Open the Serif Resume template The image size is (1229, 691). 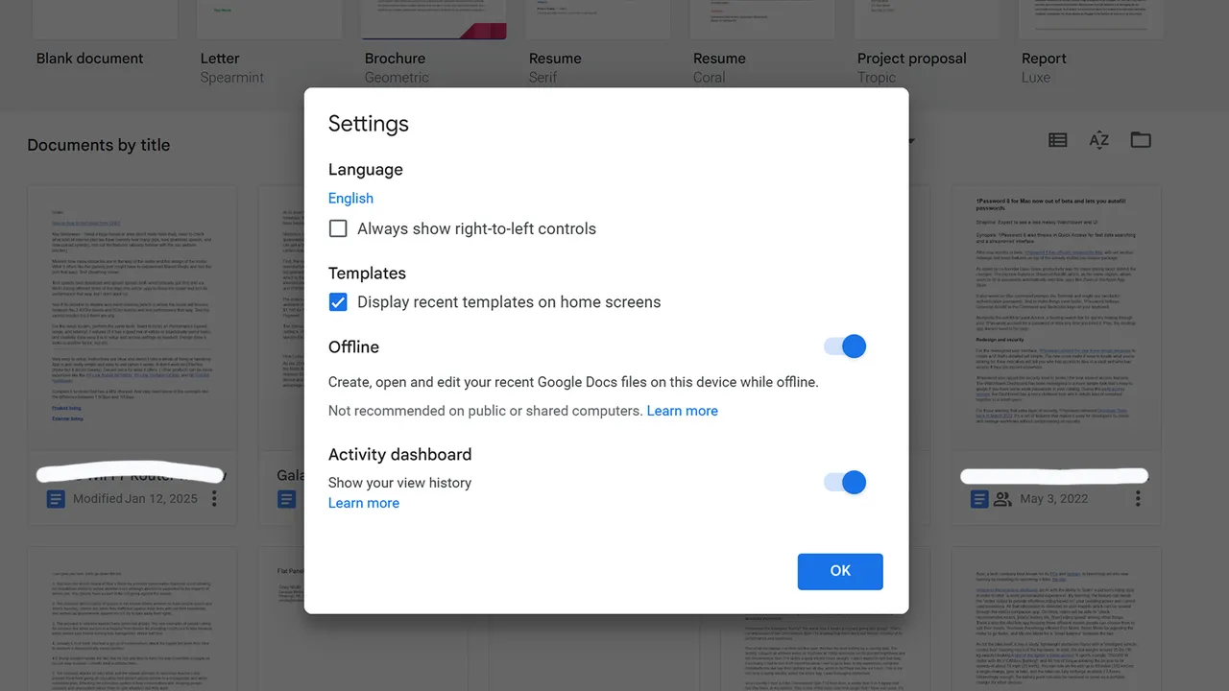[597, 19]
